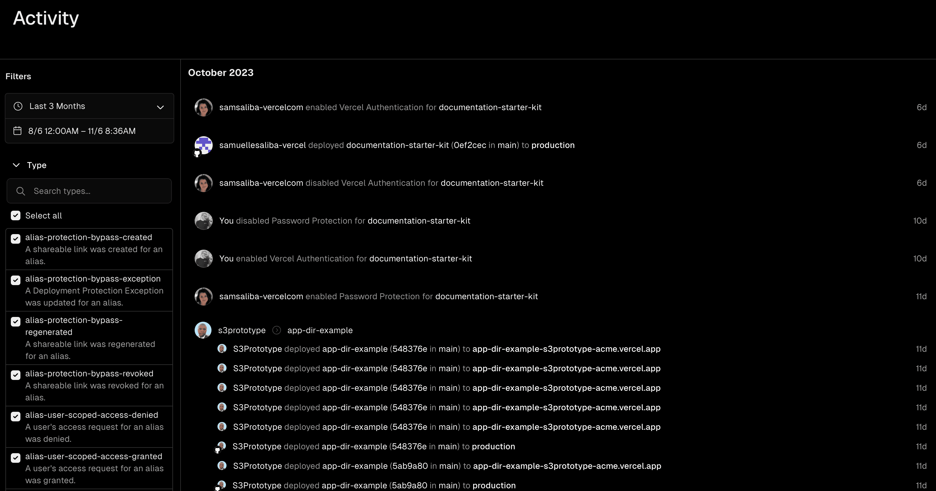Viewport: 936px width, 491px height.
Task: Click the clock icon in date filter
Action: point(18,106)
